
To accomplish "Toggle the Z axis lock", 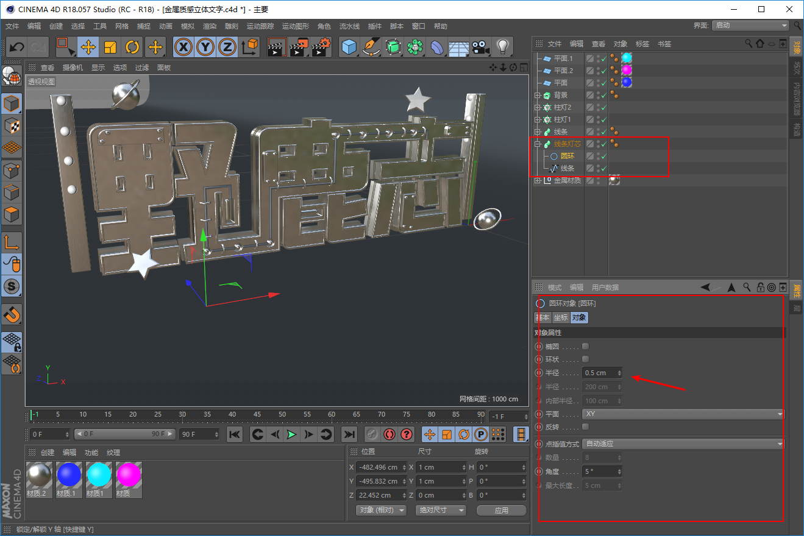I will point(228,47).
